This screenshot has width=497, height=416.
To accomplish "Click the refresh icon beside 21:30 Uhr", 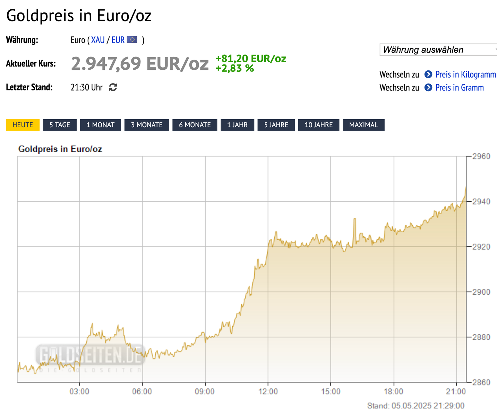I will 113,87.
